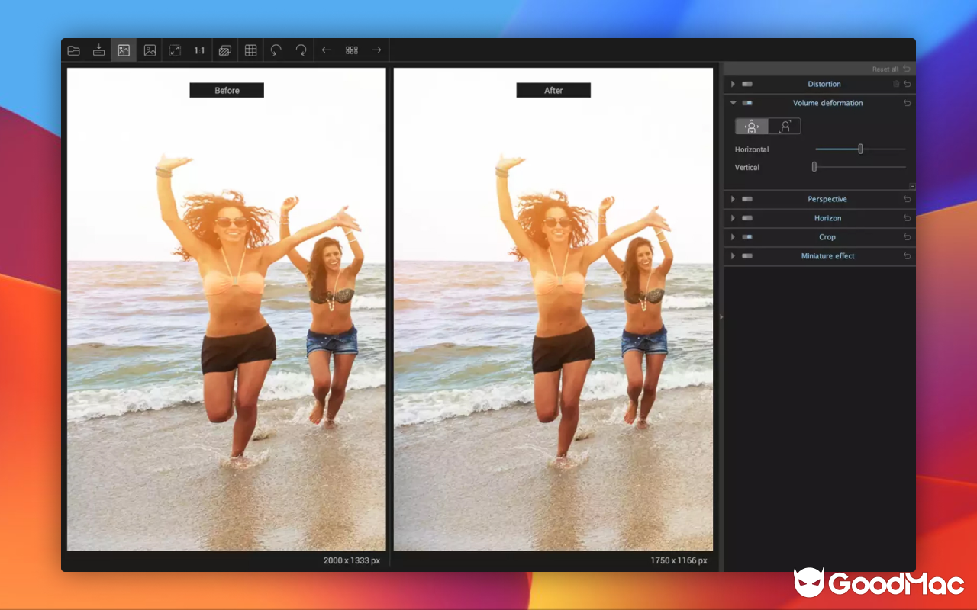The height and width of the screenshot is (610, 977).
Task: Click the Vertical slider handle
Action: pos(814,167)
